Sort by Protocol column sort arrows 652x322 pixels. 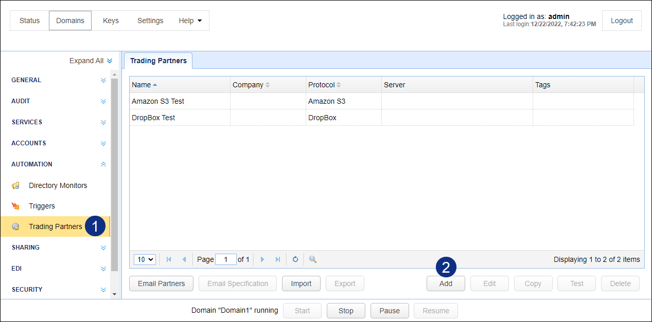pos(339,85)
